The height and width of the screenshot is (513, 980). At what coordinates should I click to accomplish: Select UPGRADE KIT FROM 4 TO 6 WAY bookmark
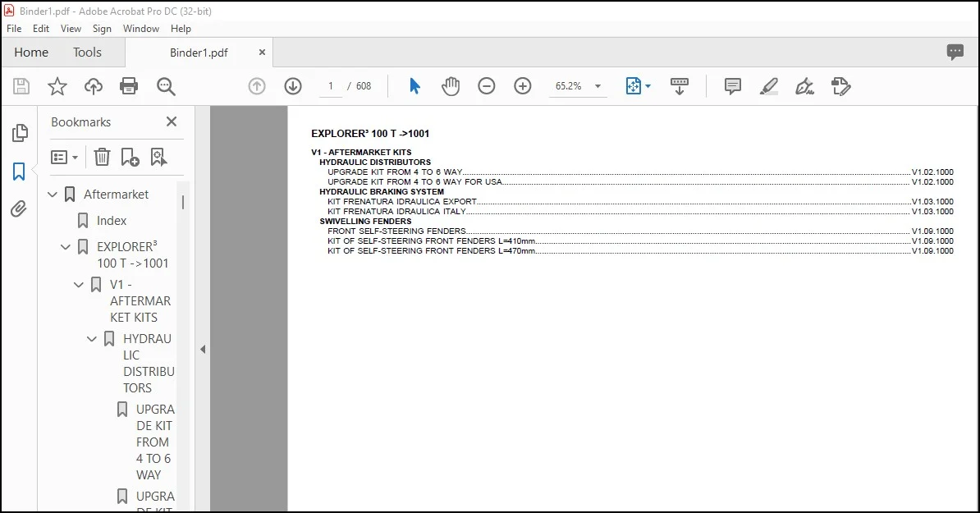pyautogui.click(x=154, y=442)
